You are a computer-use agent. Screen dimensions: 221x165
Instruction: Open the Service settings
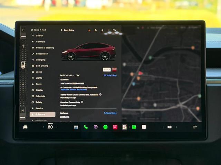pyautogui.click(x=38, y=108)
